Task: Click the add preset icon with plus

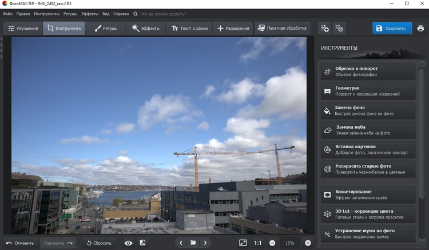Action: pyautogui.click(x=324, y=28)
